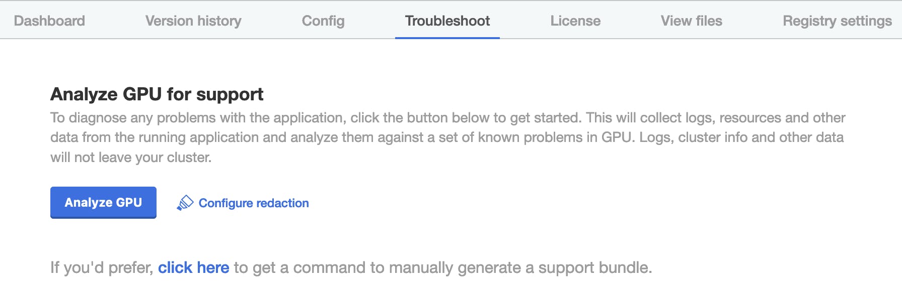Click the redaction marker icon

coord(185,203)
